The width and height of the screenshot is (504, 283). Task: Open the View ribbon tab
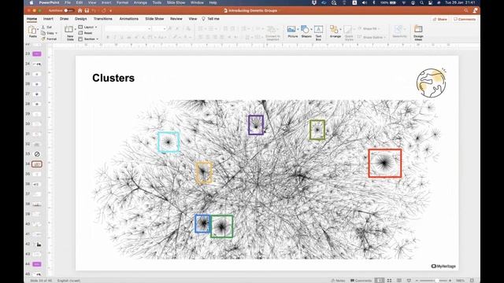click(x=192, y=19)
